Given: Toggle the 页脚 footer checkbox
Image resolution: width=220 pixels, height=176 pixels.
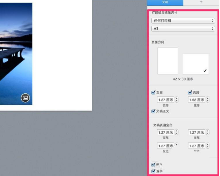Looking at the screenshot, I should tap(190, 93).
